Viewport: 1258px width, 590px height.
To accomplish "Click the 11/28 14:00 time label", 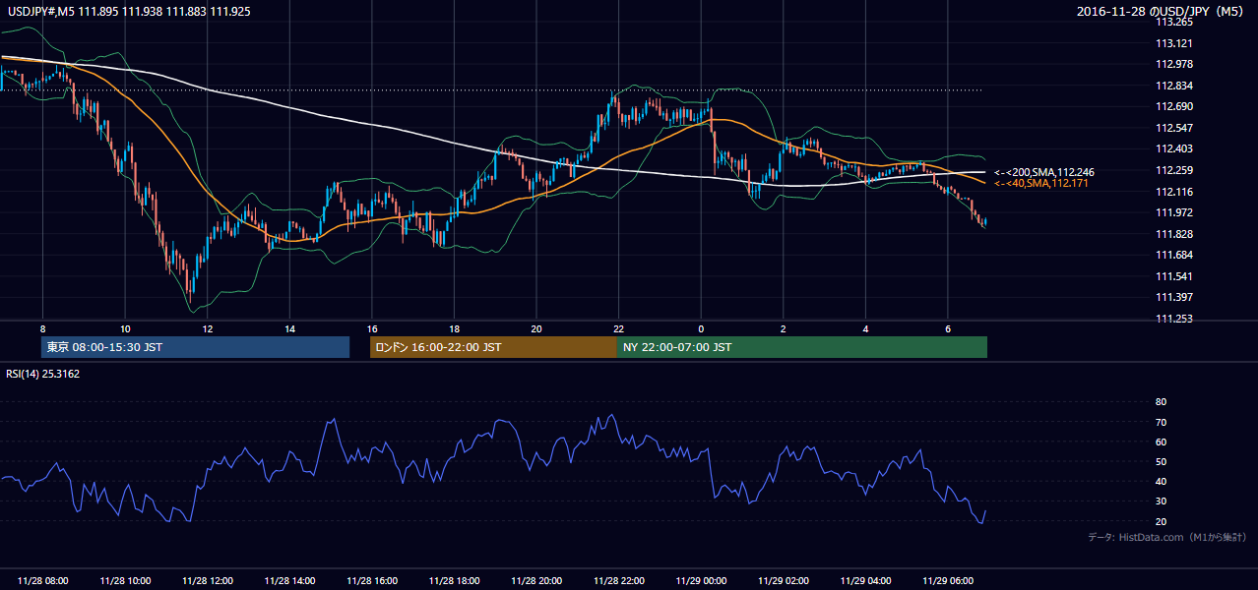I will pos(289,580).
